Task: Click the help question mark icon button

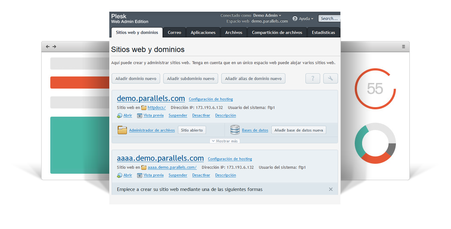Action: 313,78
